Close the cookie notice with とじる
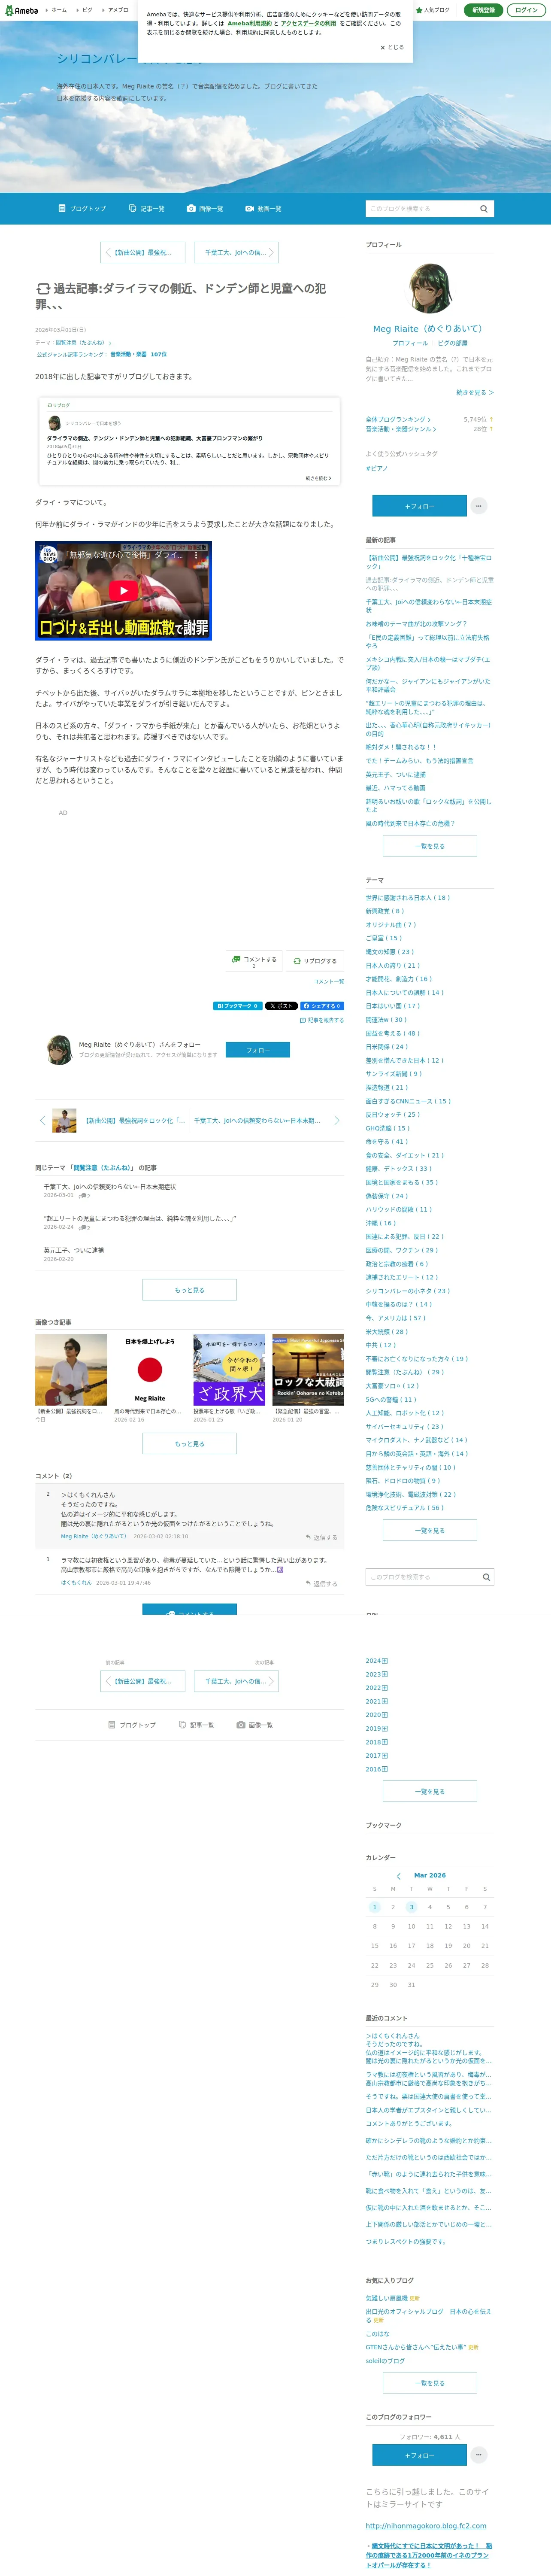This screenshot has height=2576, width=551. [x=392, y=47]
